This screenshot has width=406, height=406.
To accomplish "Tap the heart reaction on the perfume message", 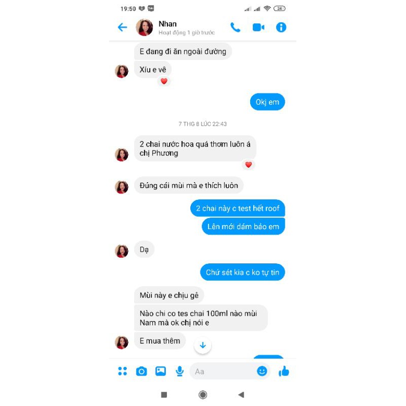I will pos(249,164).
